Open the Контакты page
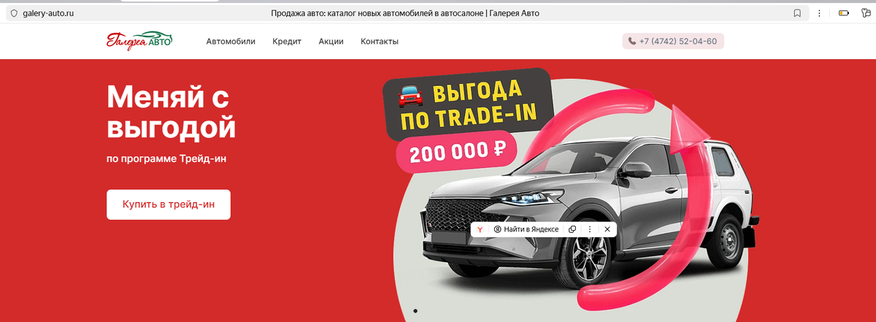 click(380, 42)
